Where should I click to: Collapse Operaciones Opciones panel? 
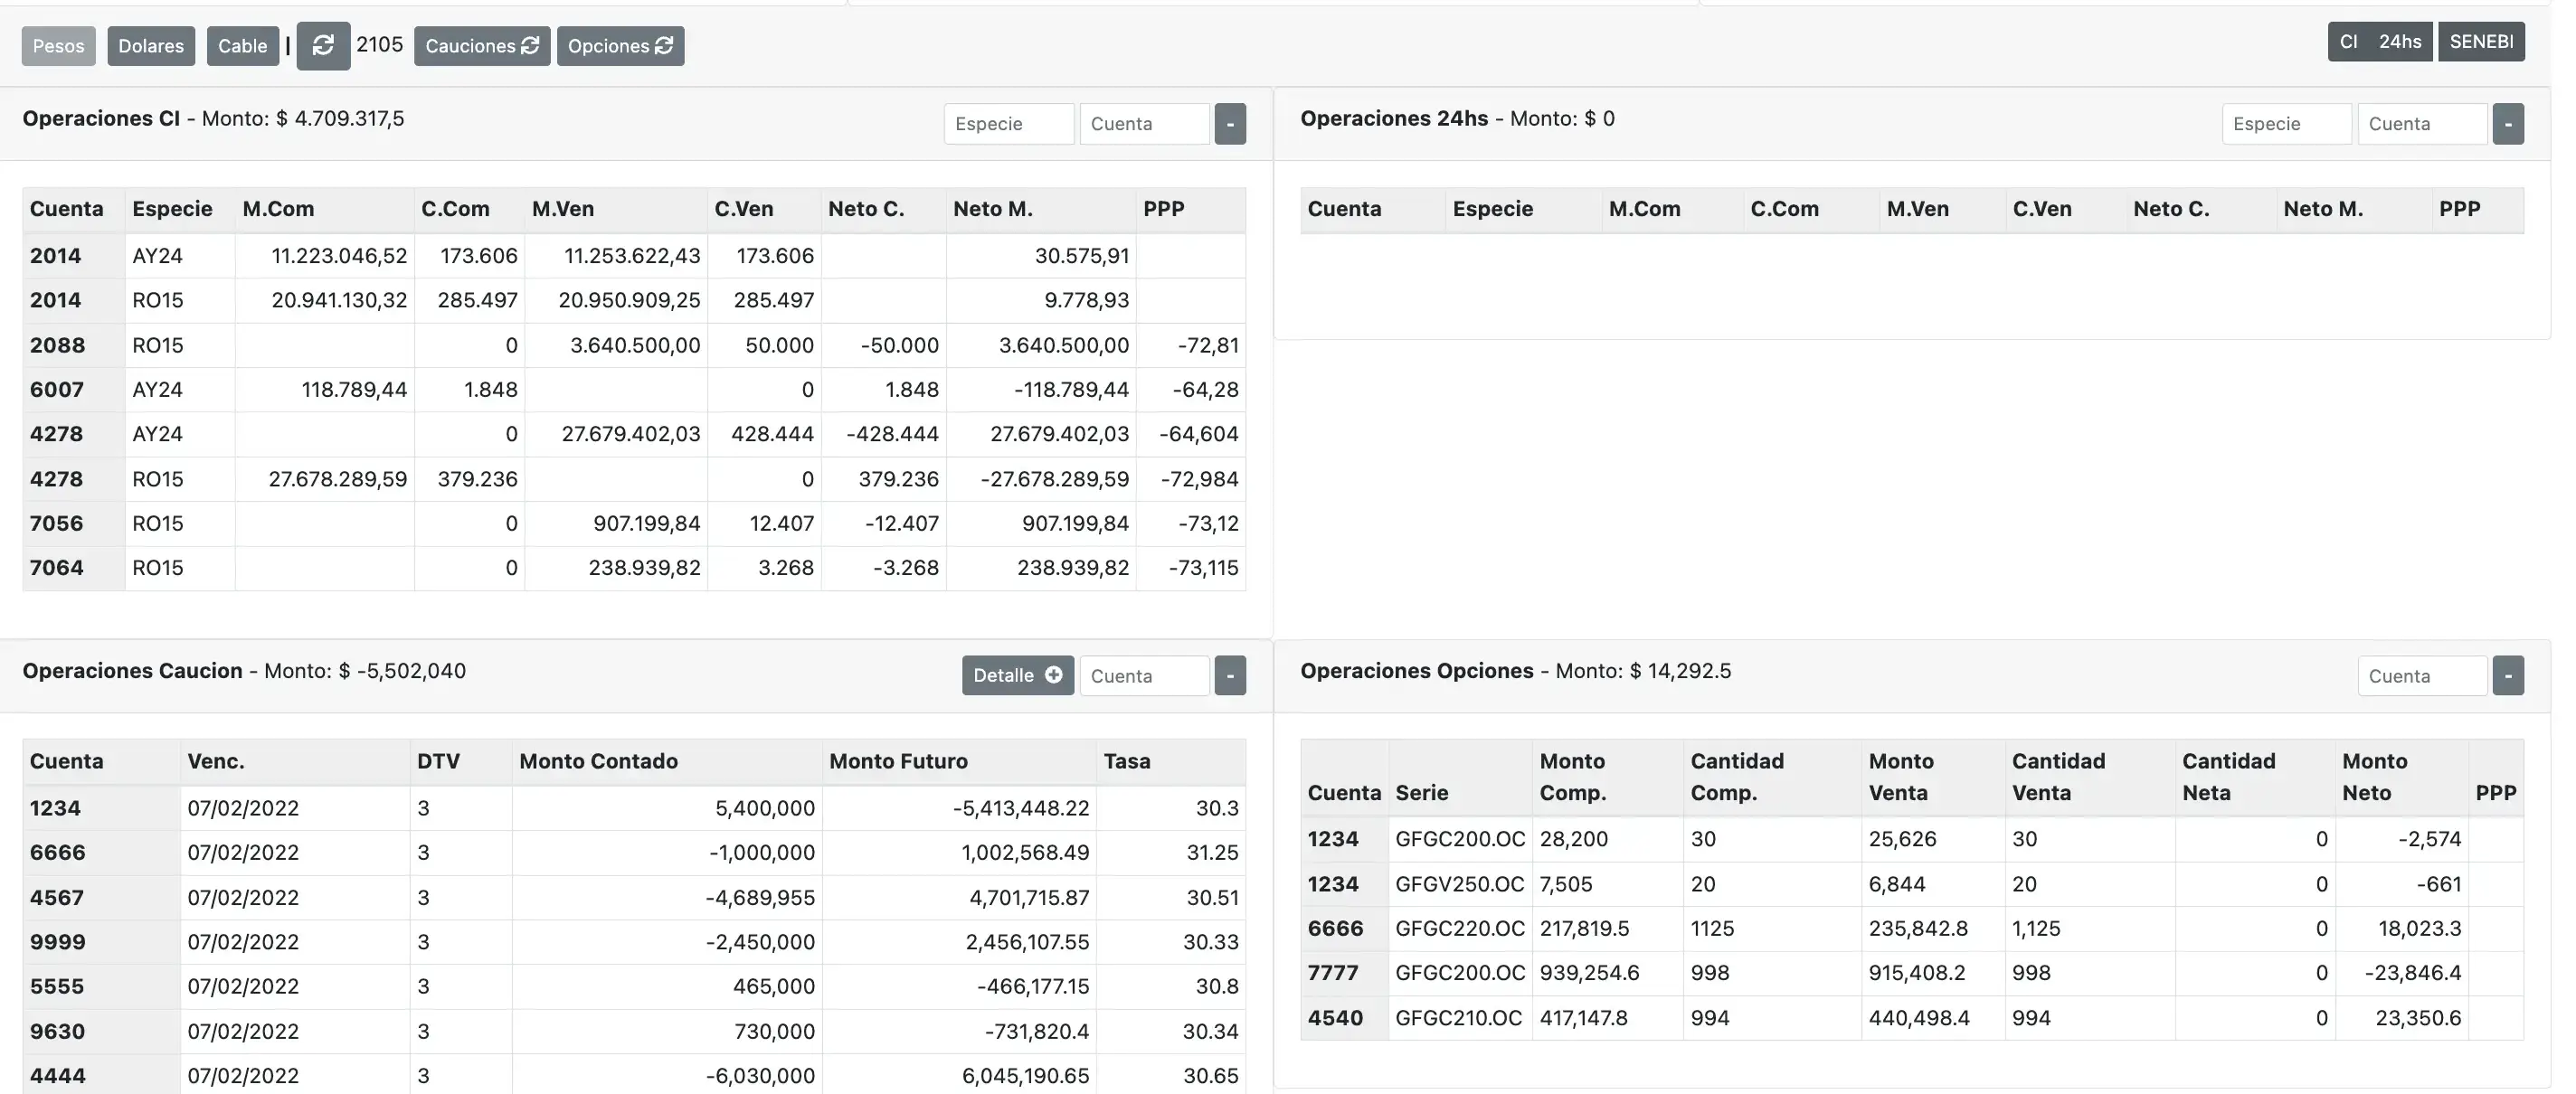pos(2507,676)
